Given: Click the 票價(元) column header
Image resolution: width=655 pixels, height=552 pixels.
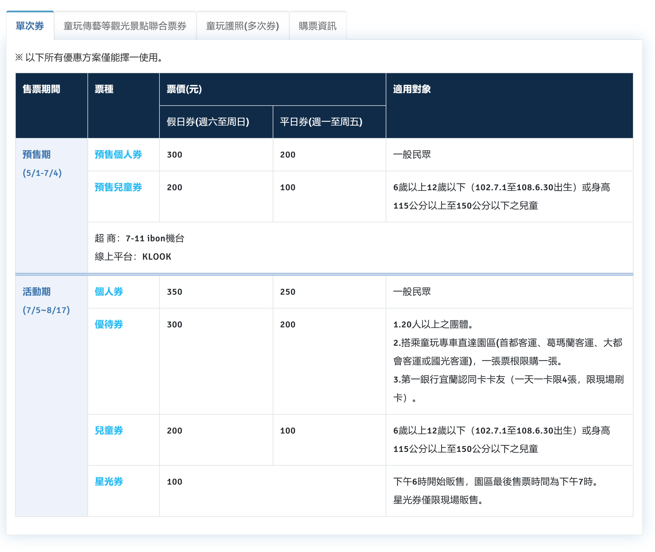Looking at the screenshot, I should (184, 89).
